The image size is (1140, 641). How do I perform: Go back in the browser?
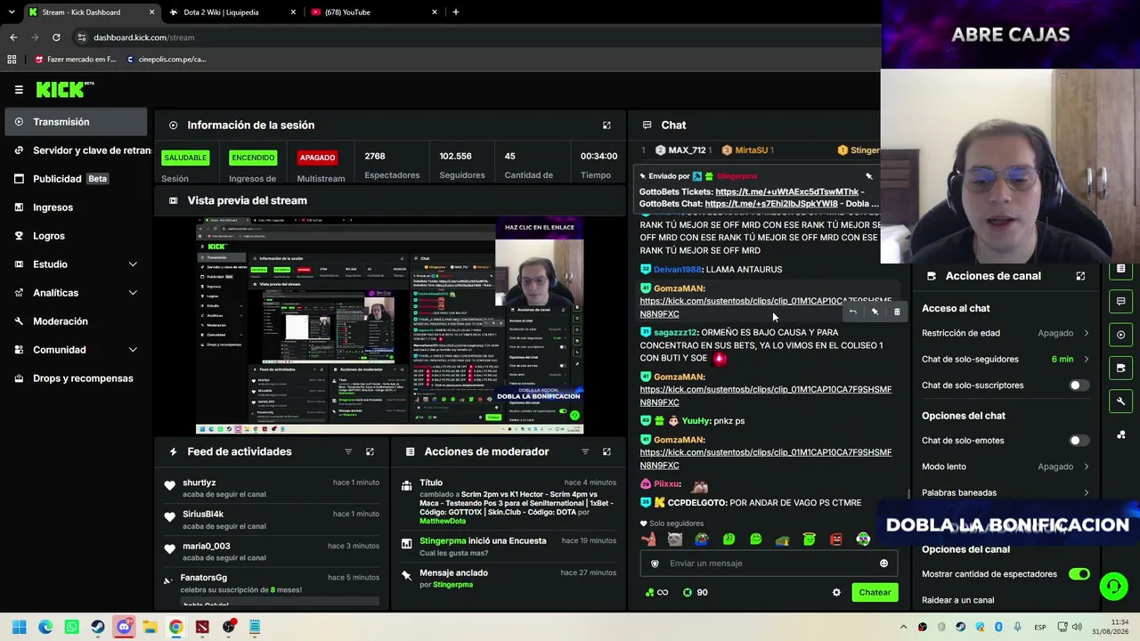[x=13, y=37]
